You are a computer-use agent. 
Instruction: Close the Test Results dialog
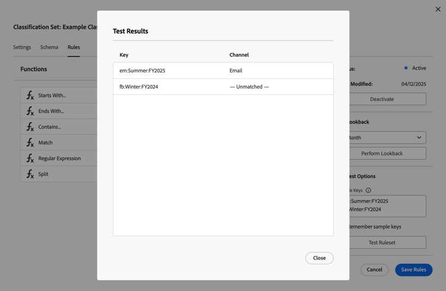319,258
